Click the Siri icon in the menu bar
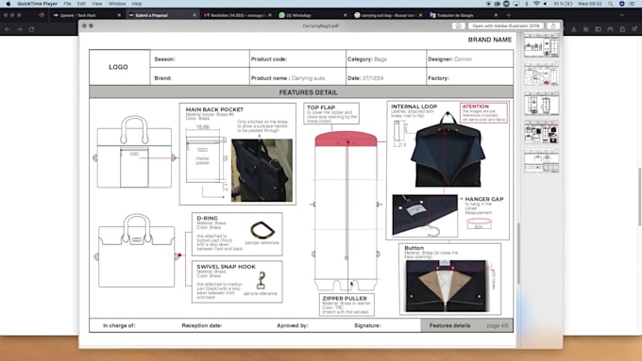 pos(621,4)
